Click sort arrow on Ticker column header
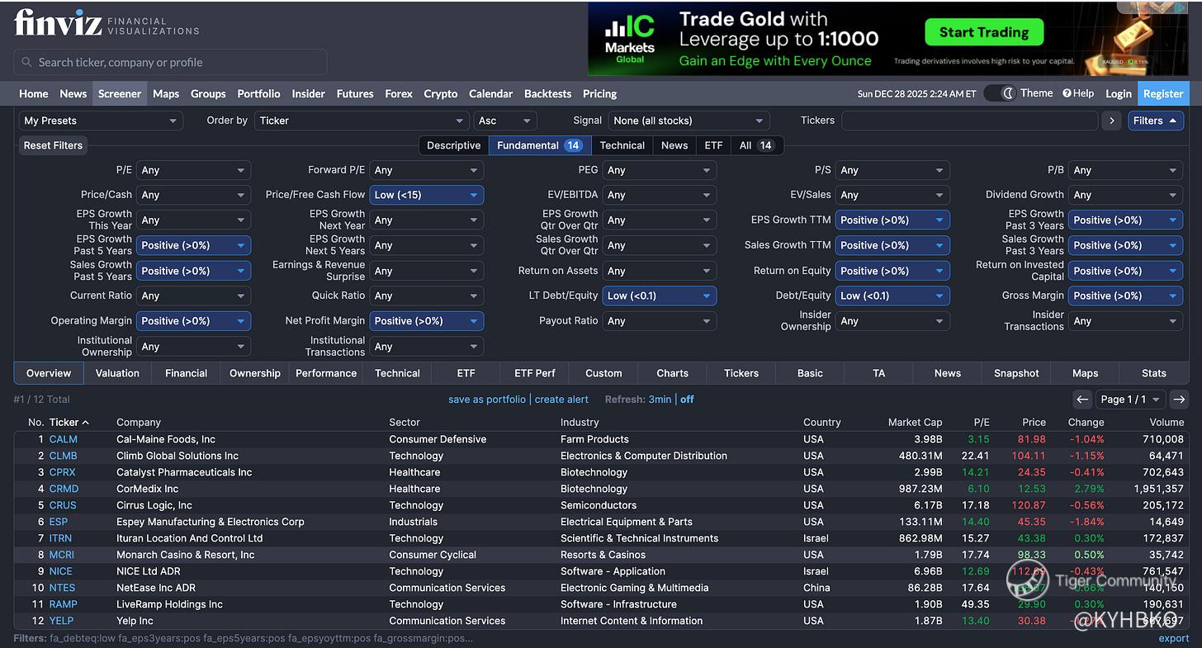This screenshot has height=648, width=1202. coord(86,423)
